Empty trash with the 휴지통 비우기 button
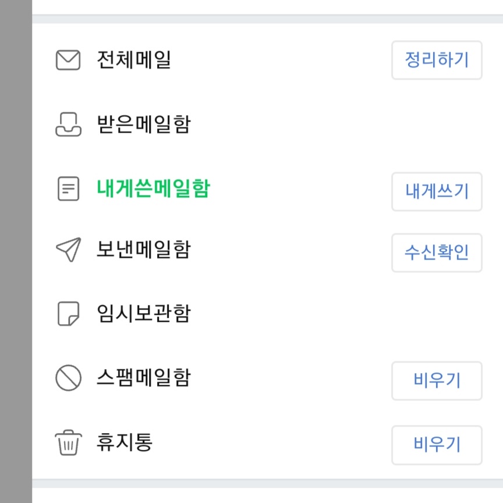The height and width of the screenshot is (503, 503). tap(437, 445)
